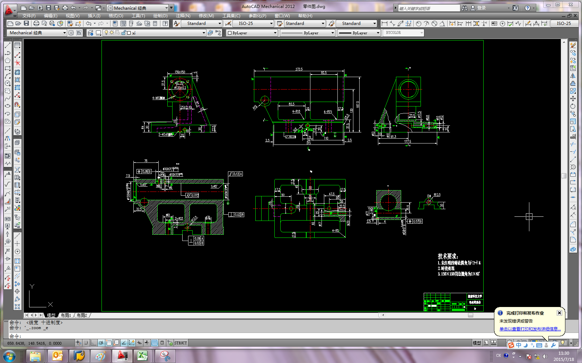Image resolution: width=582 pixels, height=363 pixels.
Task: Select the Polygon drawing tool
Action: [7, 61]
